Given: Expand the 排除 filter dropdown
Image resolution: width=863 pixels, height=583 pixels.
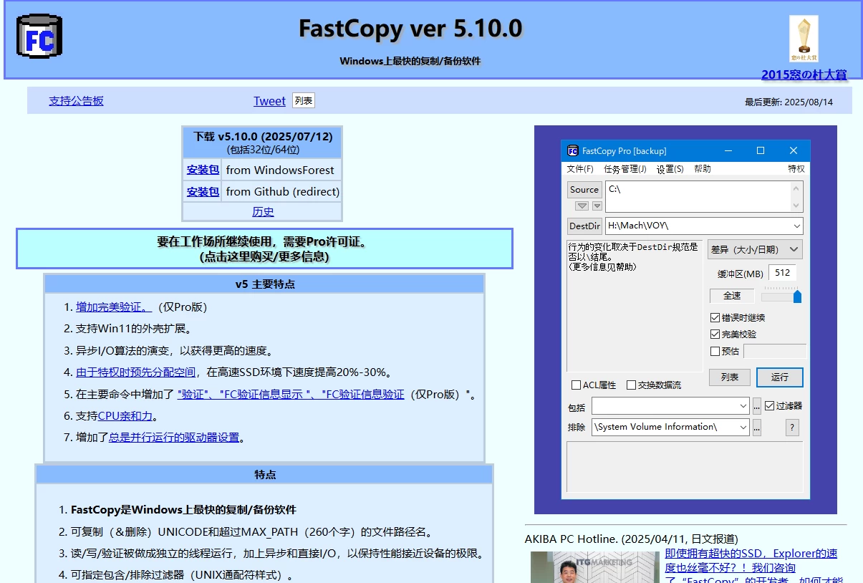Looking at the screenshot, I should point(743,427).
